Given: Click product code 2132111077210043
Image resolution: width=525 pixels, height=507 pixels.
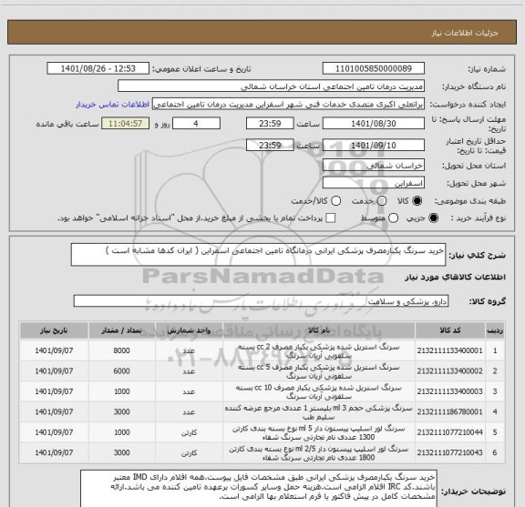Looking at the screenshot, I should point(449,452).
